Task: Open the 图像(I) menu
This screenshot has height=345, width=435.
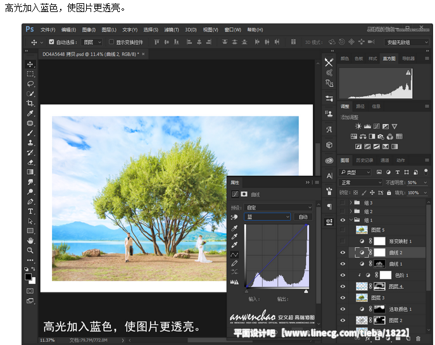Action: tap(89, 30)
